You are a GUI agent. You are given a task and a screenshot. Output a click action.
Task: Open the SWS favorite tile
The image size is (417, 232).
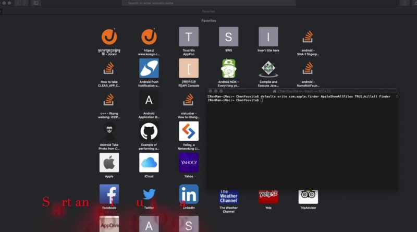(228, 36)
